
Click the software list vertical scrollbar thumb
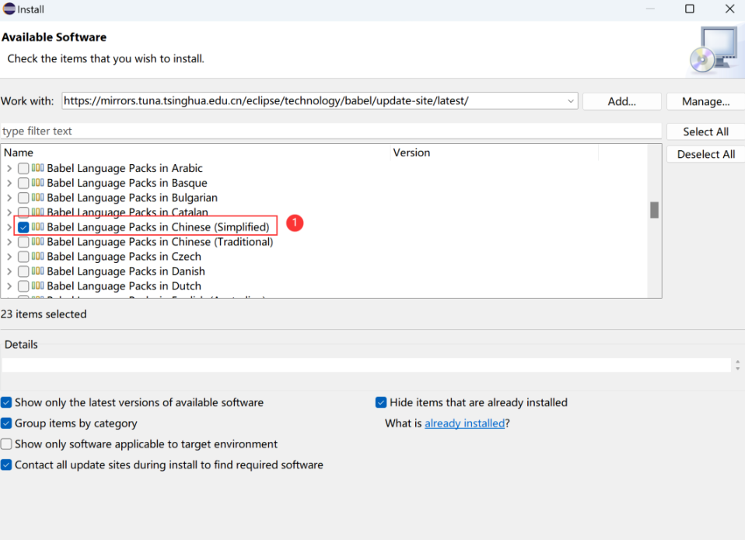(x=654, y=210)
